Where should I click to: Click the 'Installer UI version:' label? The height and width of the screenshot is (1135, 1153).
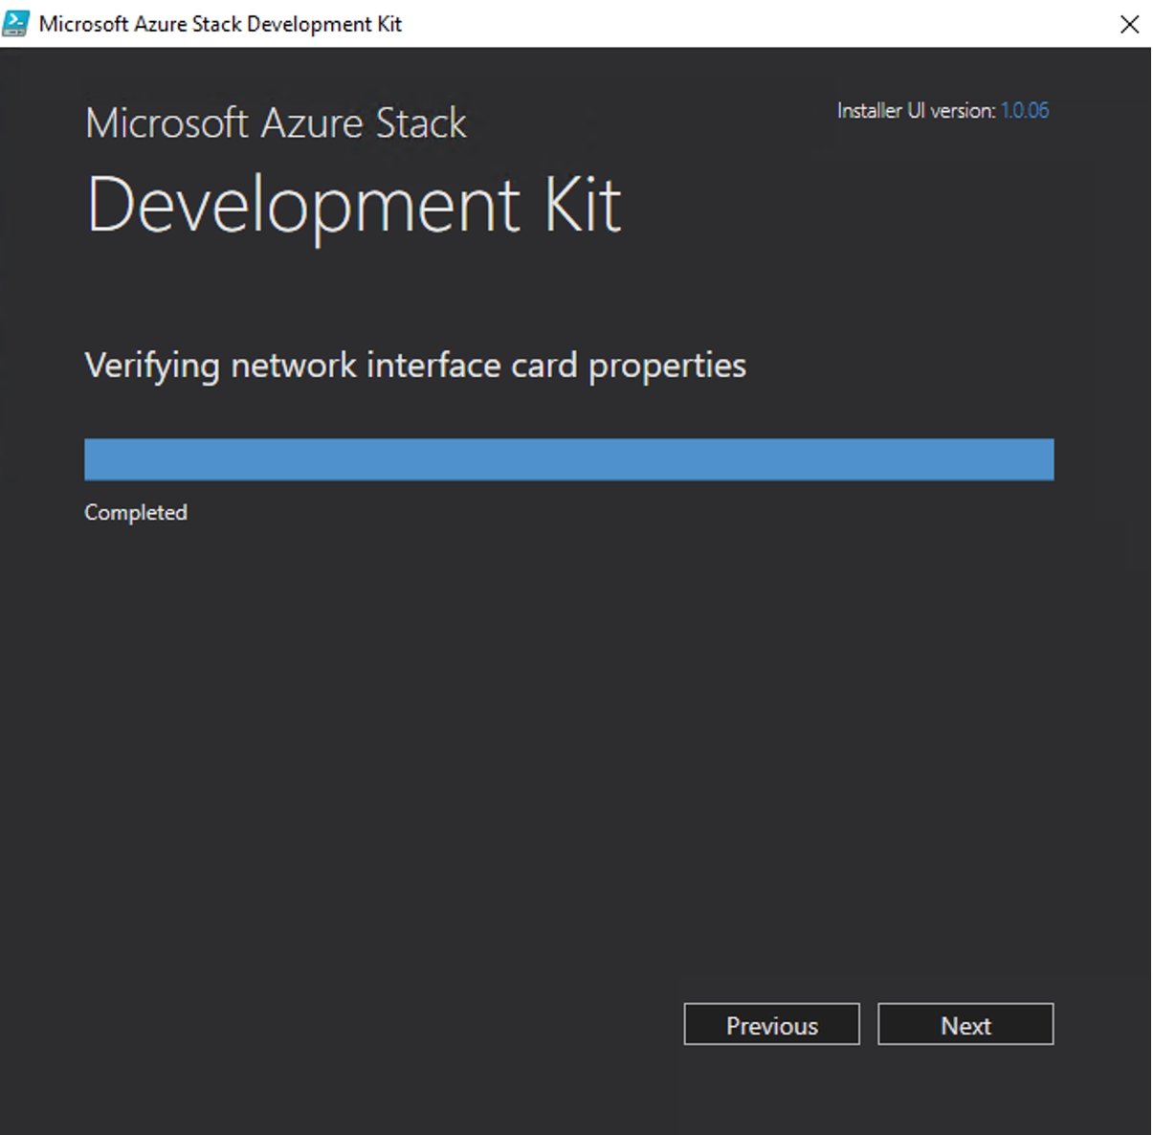916,111
